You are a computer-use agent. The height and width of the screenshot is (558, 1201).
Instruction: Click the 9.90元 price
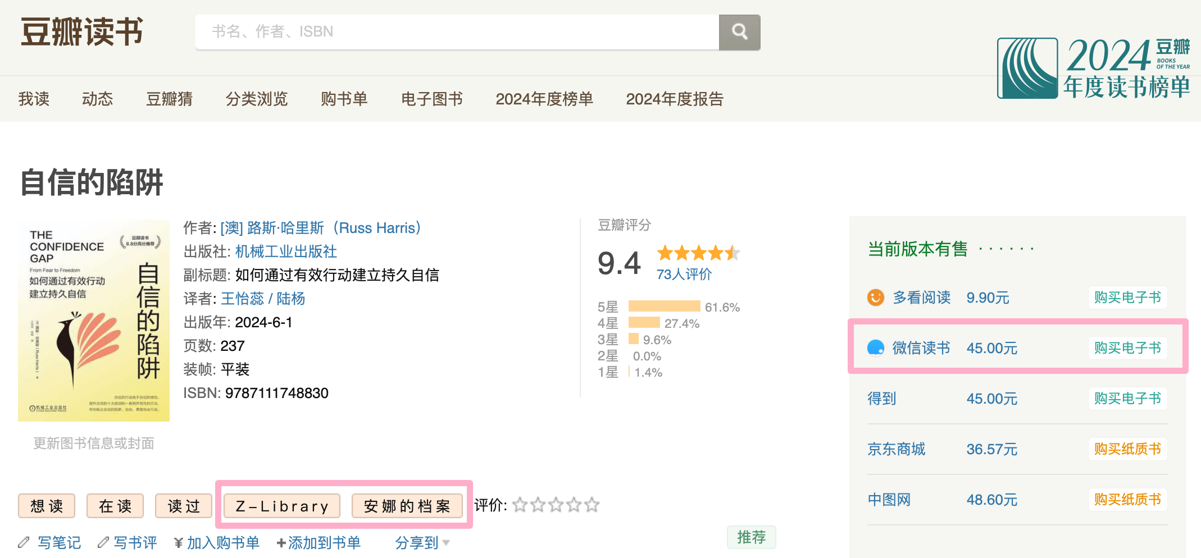pyautogui.click(x=988, y=298)
